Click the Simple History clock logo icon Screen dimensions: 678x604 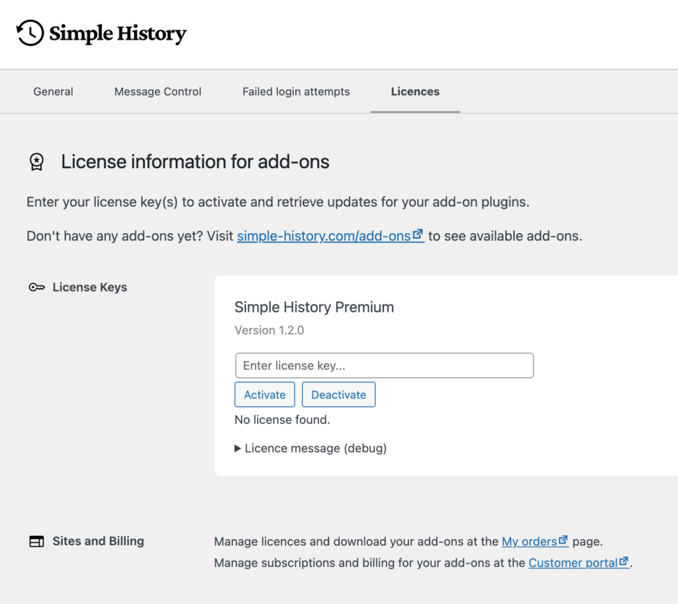pyautogui.click(x=30, y=33)
